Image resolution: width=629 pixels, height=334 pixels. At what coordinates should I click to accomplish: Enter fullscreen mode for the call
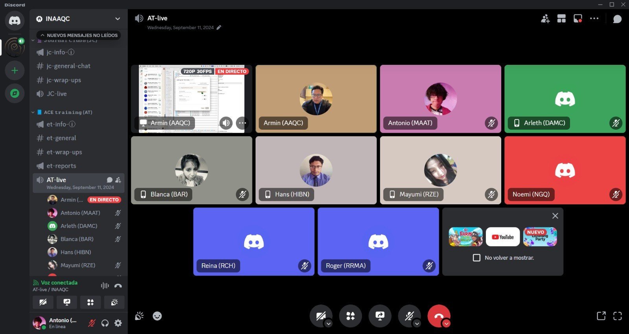coord(617,316)
